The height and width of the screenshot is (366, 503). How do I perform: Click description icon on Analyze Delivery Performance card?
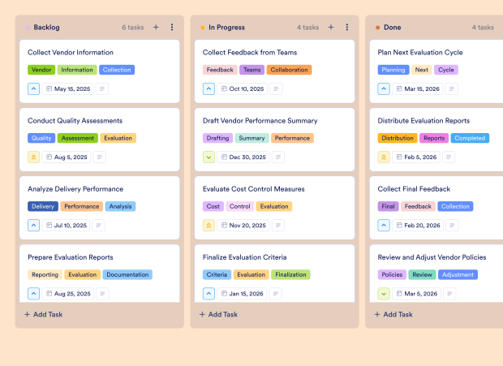coord(101,226)
